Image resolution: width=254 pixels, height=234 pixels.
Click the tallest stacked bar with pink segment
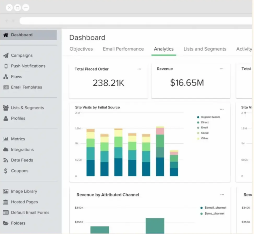(x=160, y=151)
